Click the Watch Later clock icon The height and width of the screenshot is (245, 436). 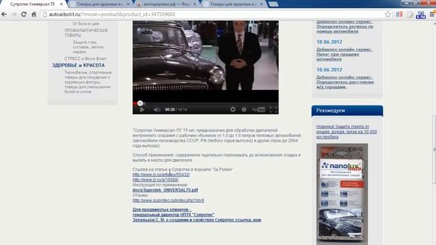[x=244, y=110]
